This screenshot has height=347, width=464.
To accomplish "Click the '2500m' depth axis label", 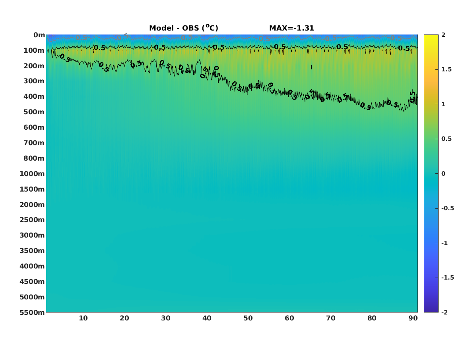I will (x=32, y=220).
